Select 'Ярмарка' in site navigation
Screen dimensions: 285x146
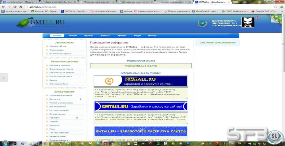(x=122, y=36)
